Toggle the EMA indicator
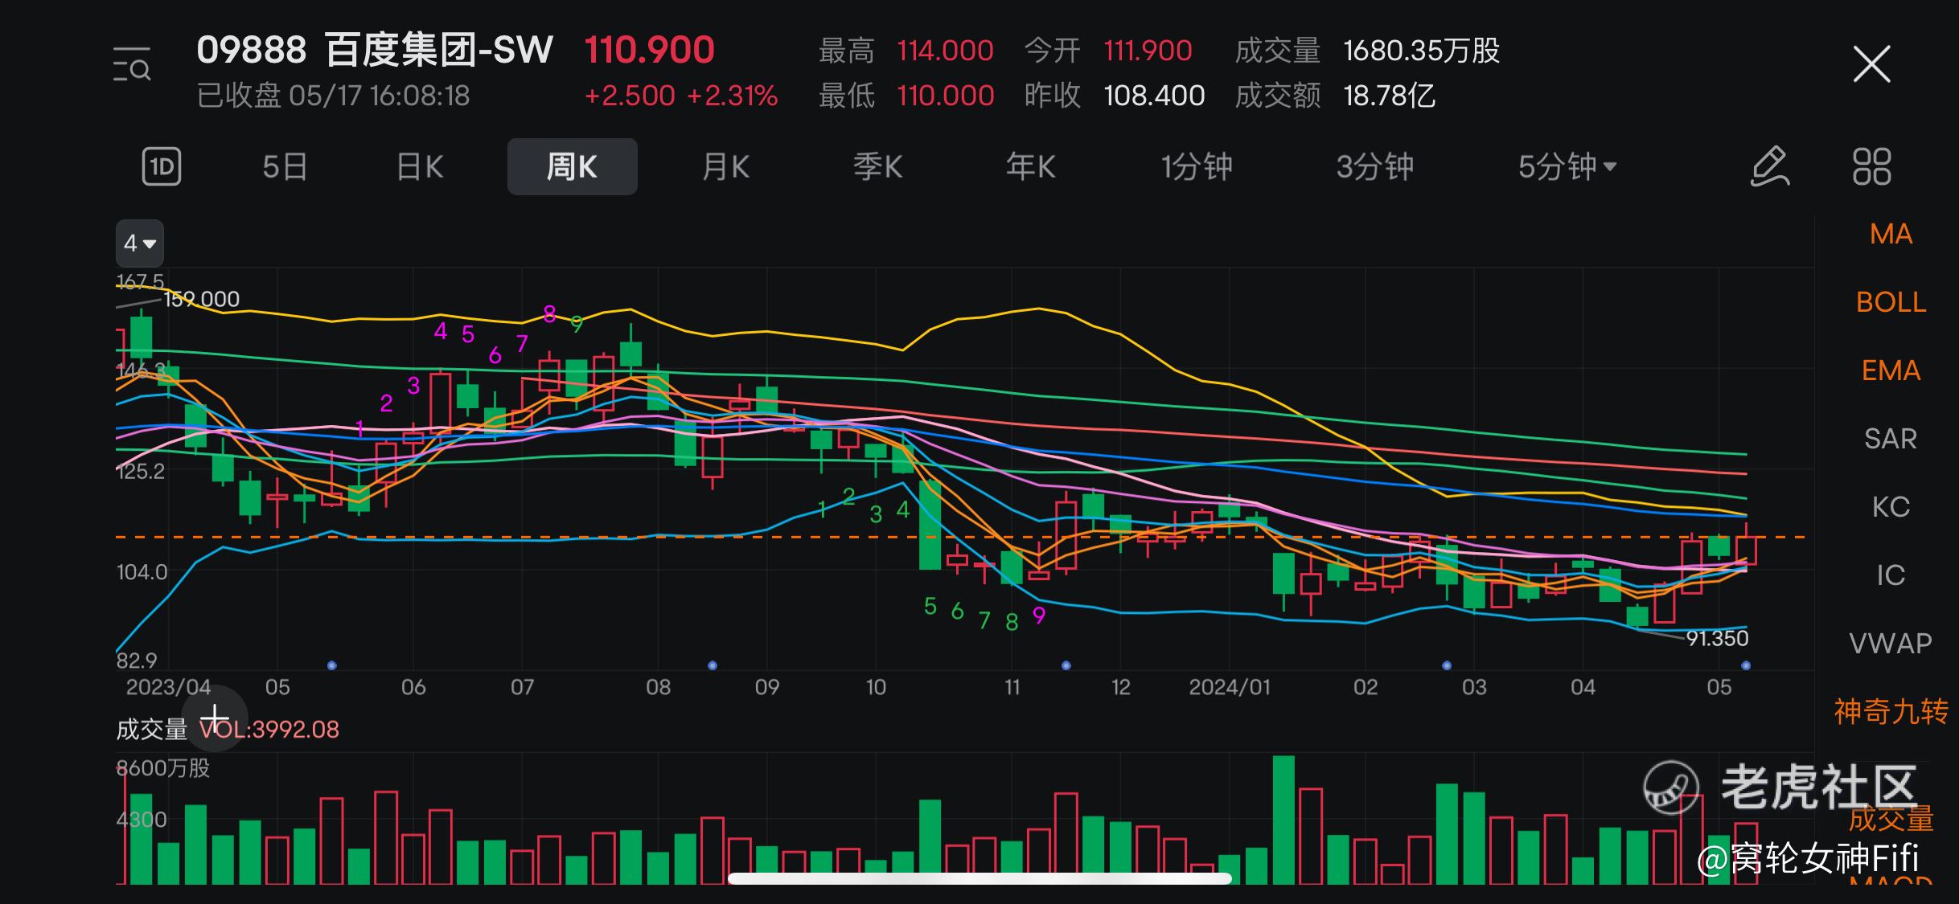 1891,370
